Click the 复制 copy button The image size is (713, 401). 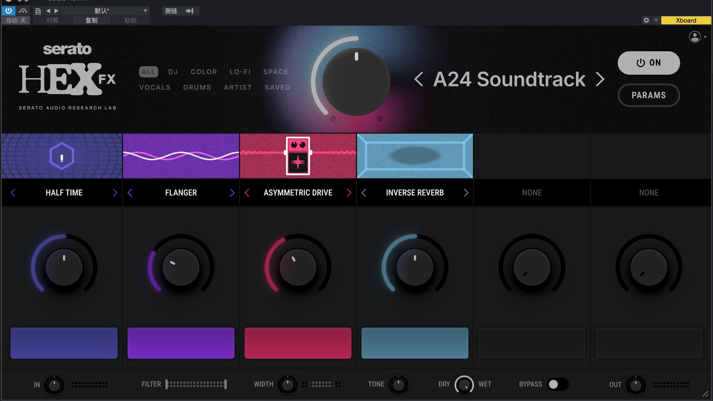[x=92, y=20]
